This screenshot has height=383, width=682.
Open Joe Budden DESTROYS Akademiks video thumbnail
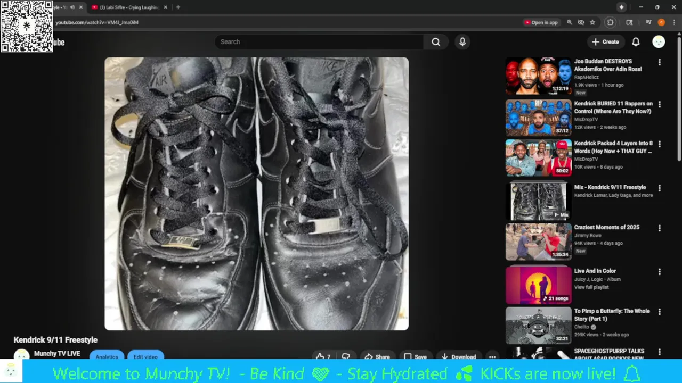point(538,76)
